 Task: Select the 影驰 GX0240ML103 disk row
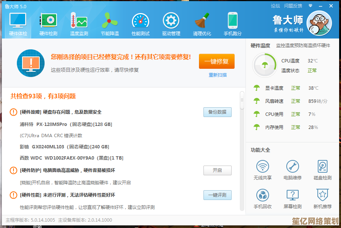[x=64, y=147]
